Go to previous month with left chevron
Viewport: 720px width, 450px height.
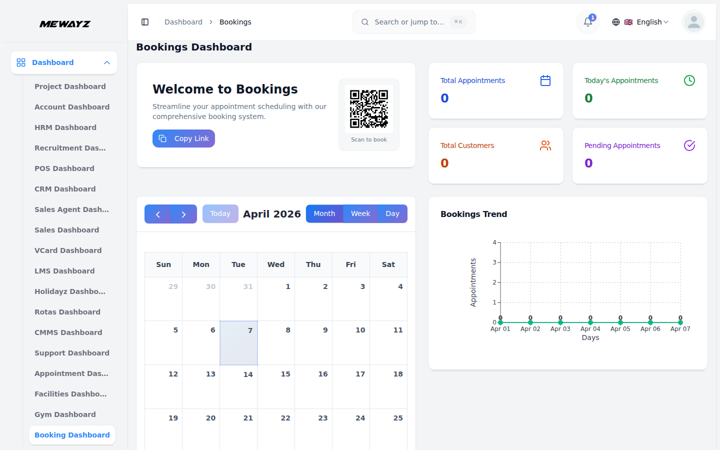pos(157,213)
